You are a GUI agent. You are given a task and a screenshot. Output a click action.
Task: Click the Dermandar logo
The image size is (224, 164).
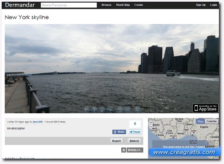[20, 5]
